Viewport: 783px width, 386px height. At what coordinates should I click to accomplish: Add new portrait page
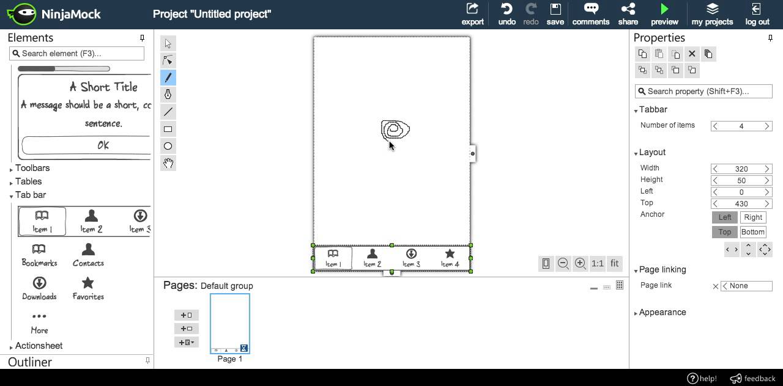click(x=187, y=315)
